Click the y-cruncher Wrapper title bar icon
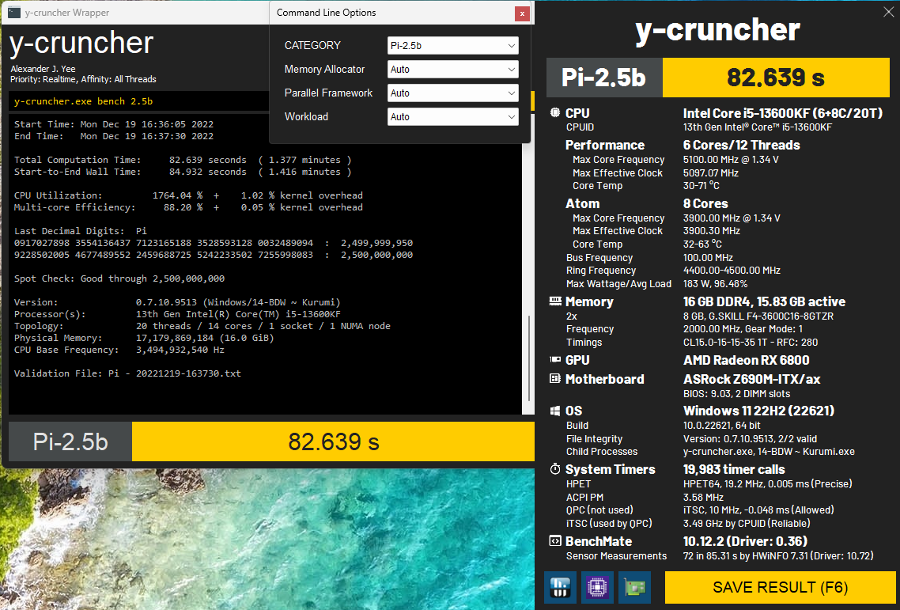Screen dimensions: 900x610 [x=14, y=12]
